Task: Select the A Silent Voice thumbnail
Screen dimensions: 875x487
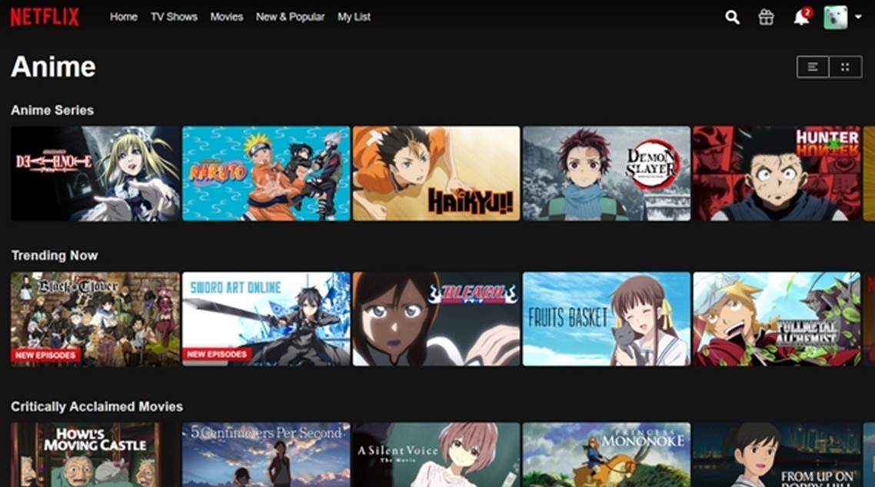Action: 437,455
